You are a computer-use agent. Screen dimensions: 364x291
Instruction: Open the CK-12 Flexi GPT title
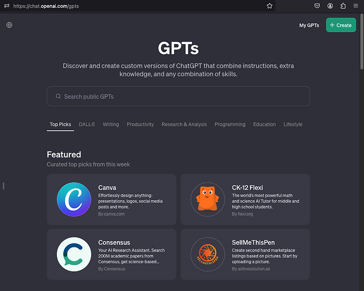point(247,187)
